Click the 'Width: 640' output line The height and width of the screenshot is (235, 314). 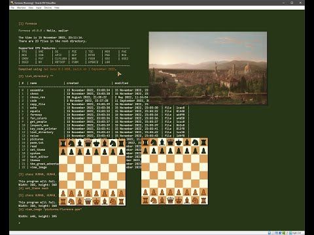[x=37, y=216]
